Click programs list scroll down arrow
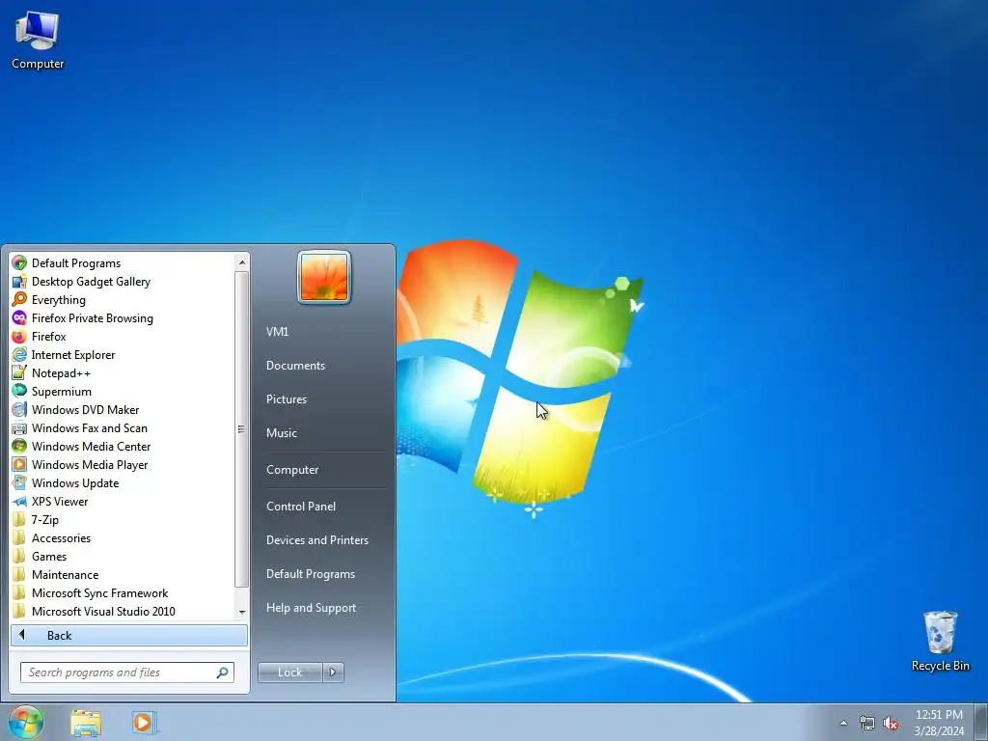This screenshot has width=988, height=741. [242, 612]
